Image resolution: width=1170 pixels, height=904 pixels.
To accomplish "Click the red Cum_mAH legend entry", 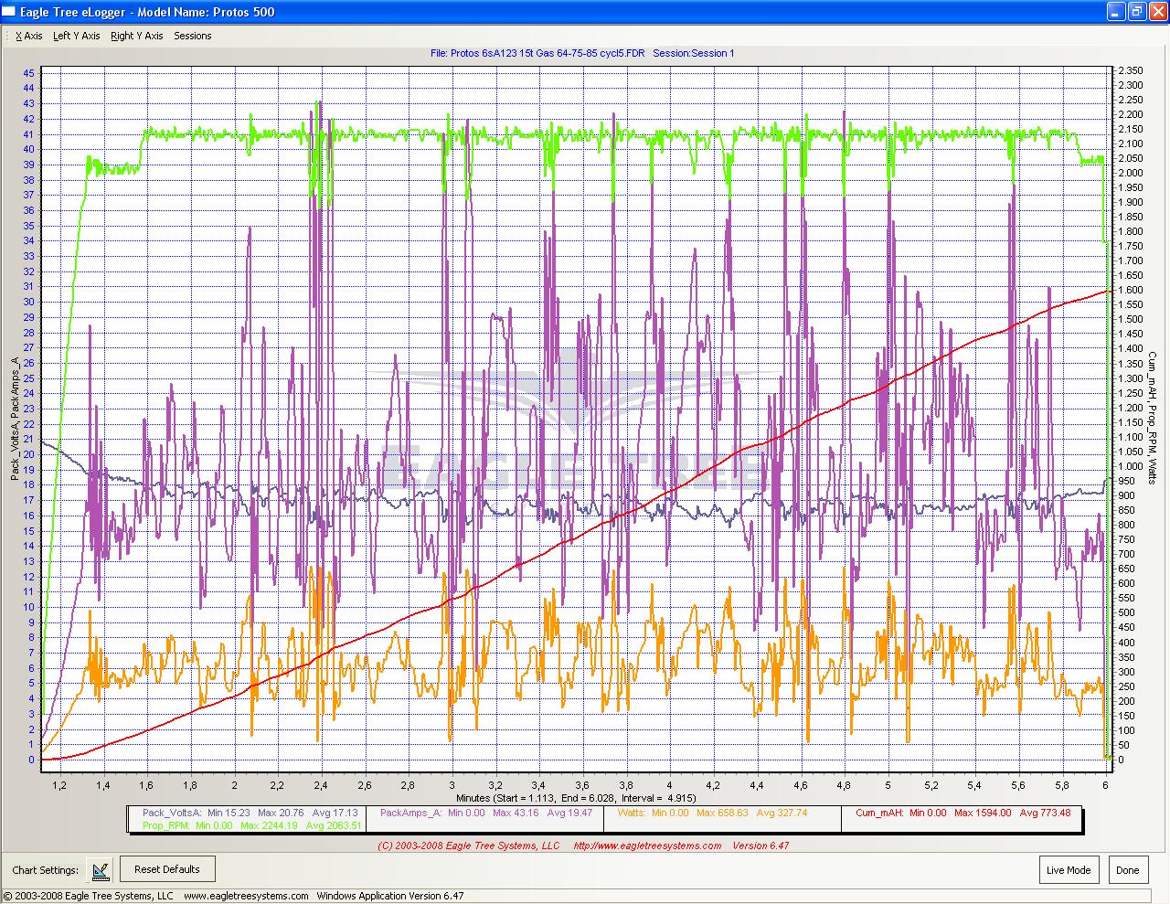I will (x=878, y=813).
